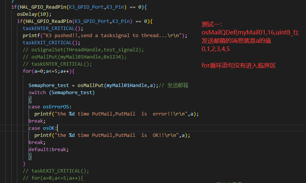Click the for(a=0;a<=5;a++){ loop header
Image resolution: width=306 pixels, height=183 pixels.
click(48, 71)
